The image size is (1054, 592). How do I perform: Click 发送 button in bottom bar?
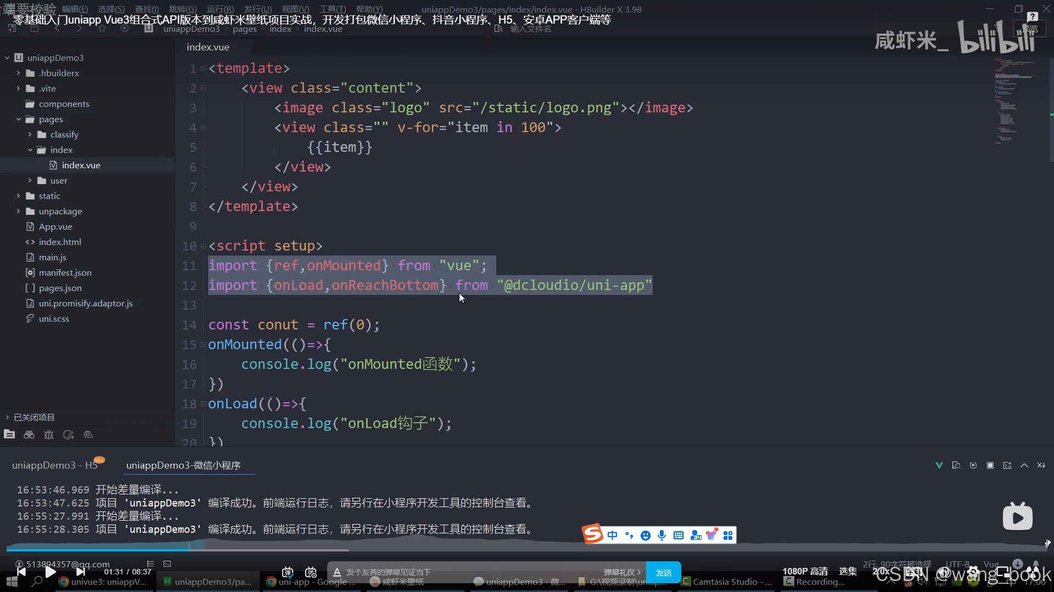point(663,571)
